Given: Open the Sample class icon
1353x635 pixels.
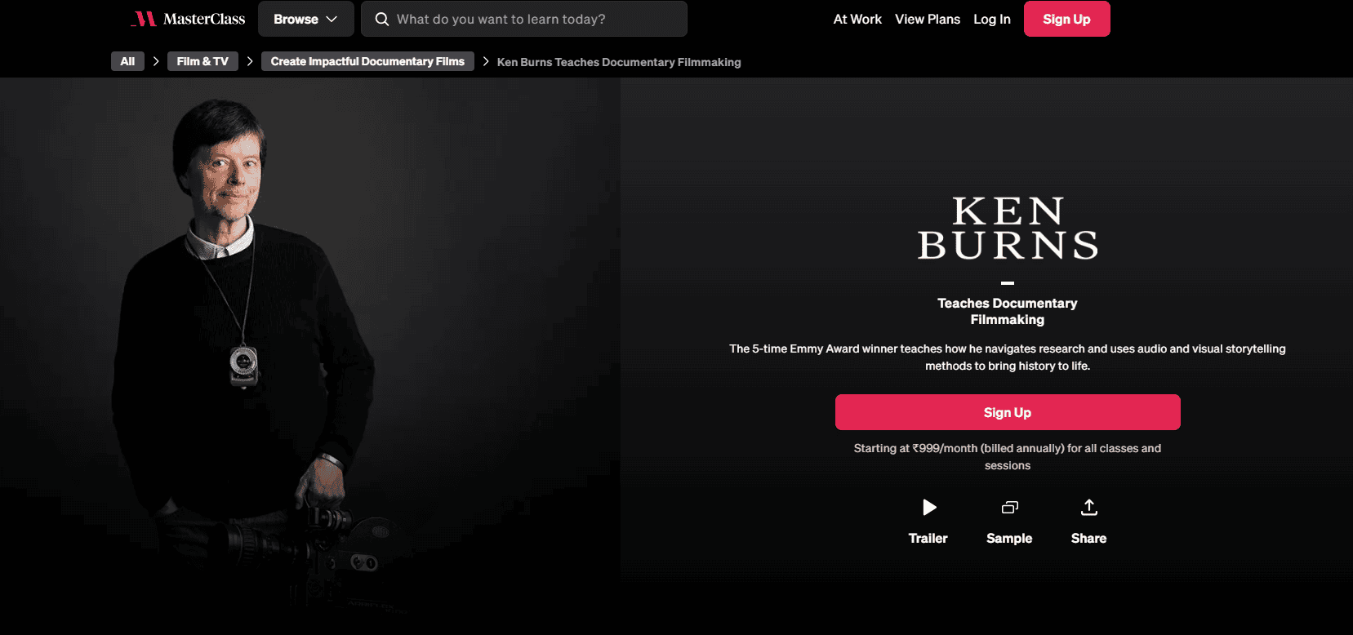Looking at the screenshot, I should (x=1009, y=508).
